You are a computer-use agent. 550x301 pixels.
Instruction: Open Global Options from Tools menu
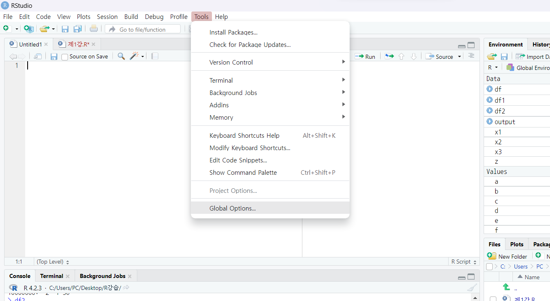(x=270, y=208)
